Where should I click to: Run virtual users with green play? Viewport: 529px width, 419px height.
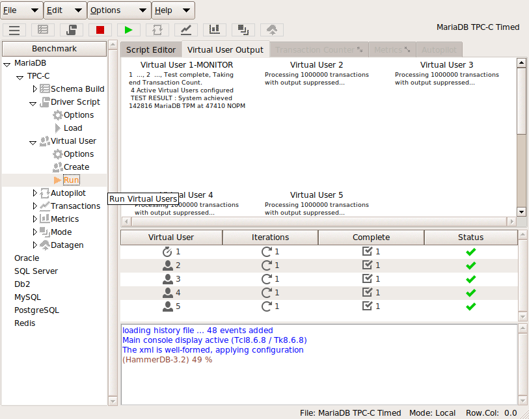[x=129, y=30]
